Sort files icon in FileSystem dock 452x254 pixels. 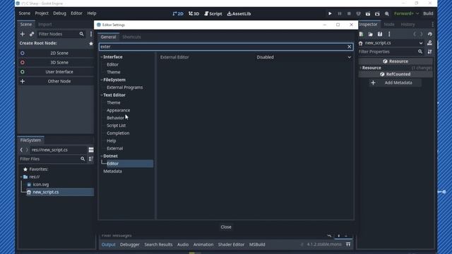pos(91,159)
